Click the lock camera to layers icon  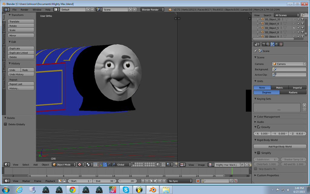(x=158, y=165)
